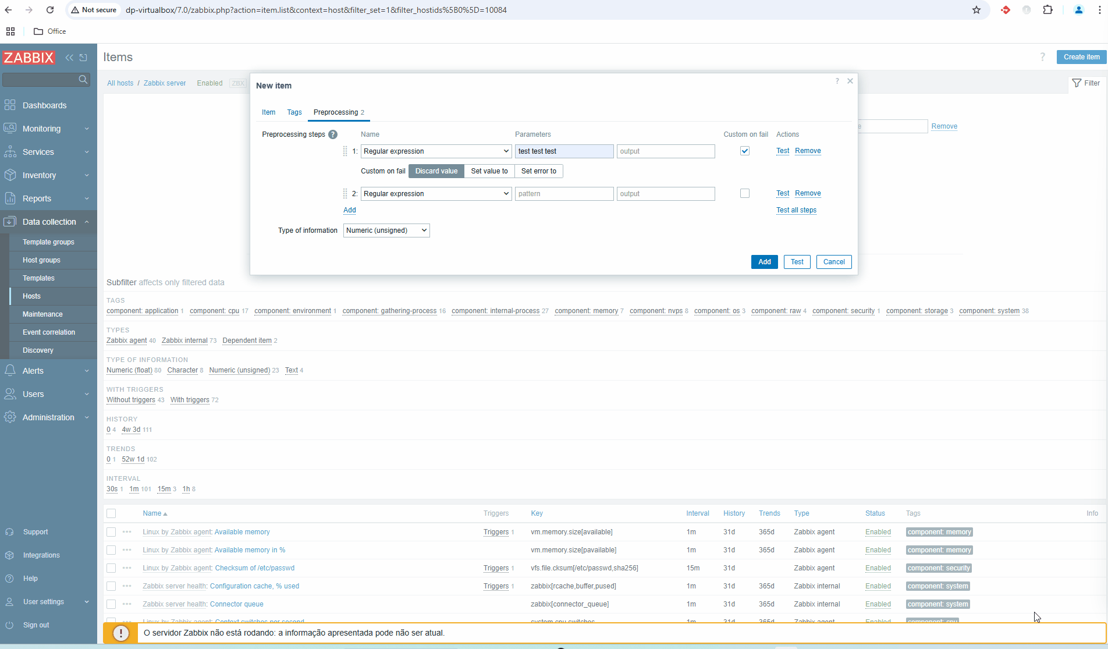
Task: Click the preprocessing steps help icon
Action: pos(333,134)
